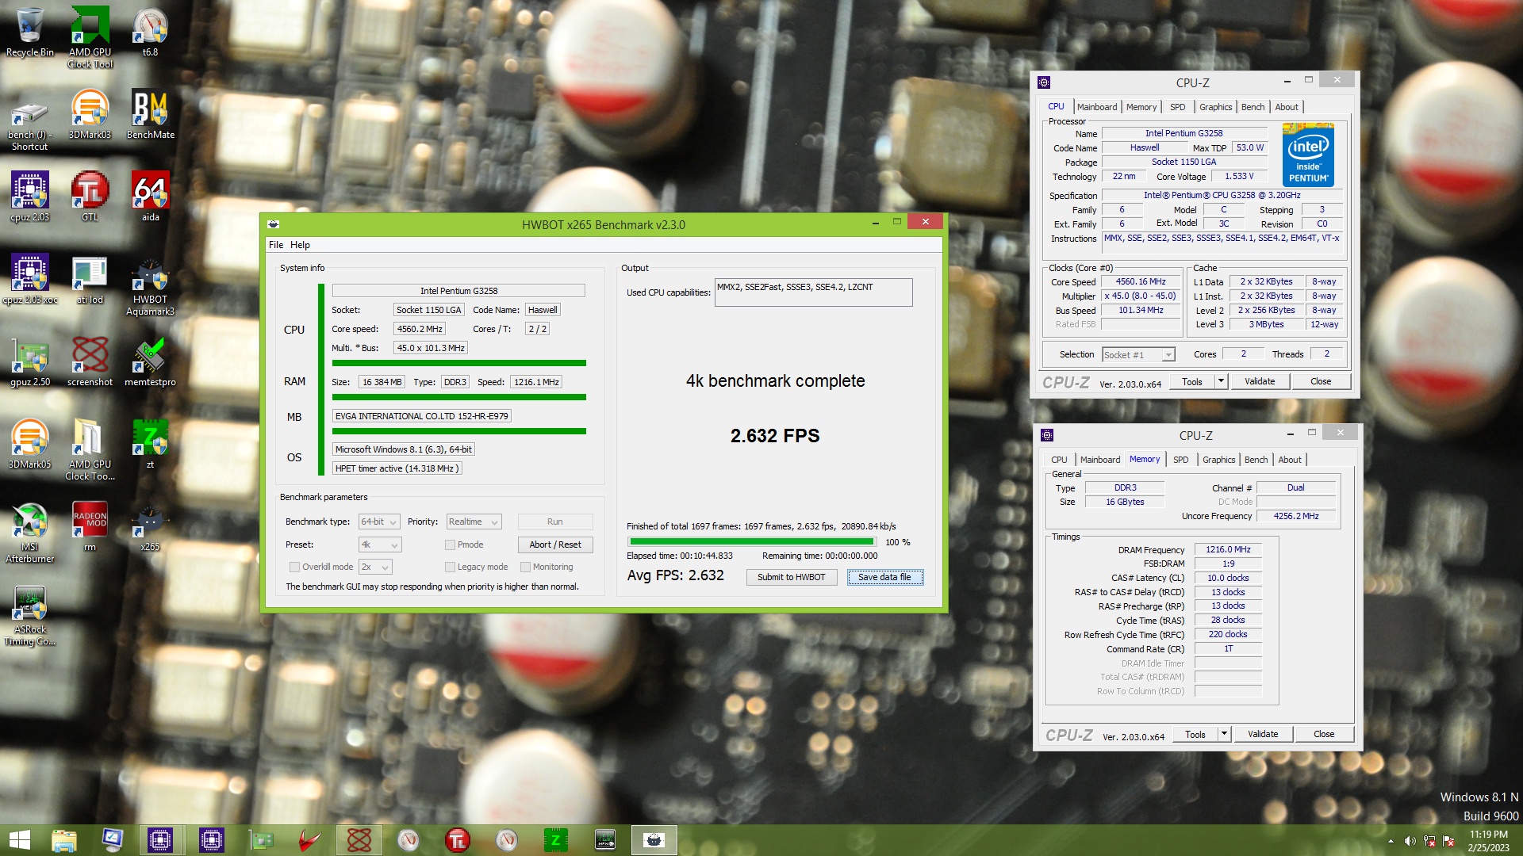Open the Priority Realtime dropdown
This screenshot has width=1523, height=856.
(474, 522)
